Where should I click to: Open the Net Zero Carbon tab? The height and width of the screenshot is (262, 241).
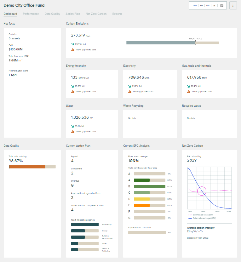coord(96,14)
